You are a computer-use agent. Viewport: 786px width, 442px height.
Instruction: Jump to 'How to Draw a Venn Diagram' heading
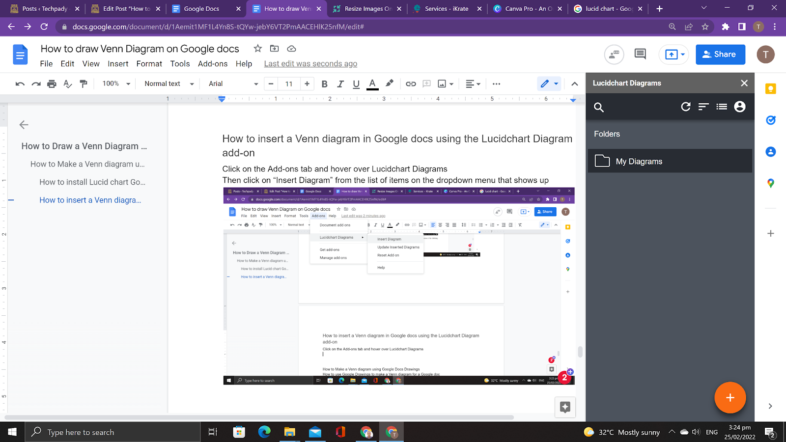84,146
